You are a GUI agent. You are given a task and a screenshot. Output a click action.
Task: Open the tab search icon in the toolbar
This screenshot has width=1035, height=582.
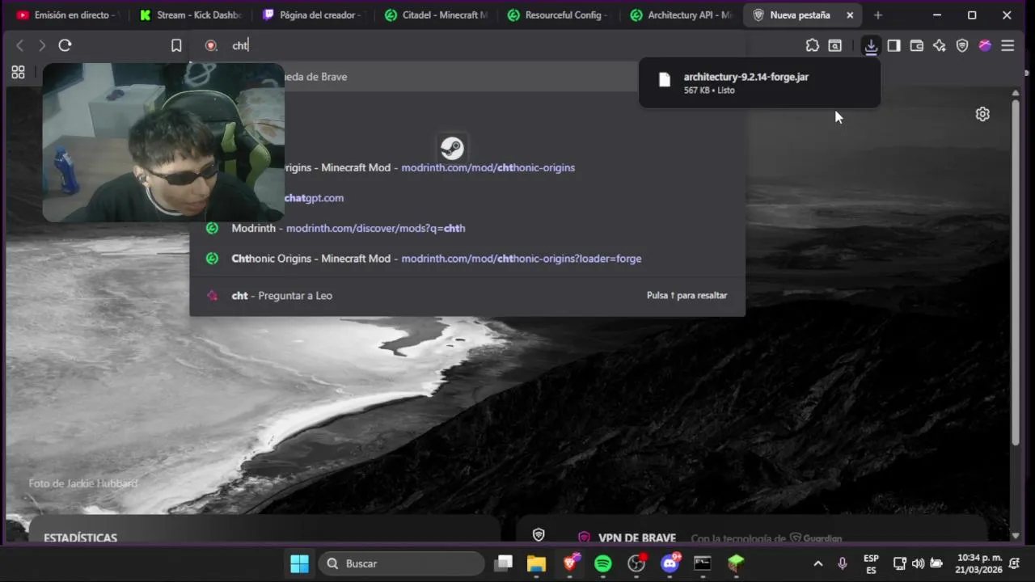pos(835,46)
